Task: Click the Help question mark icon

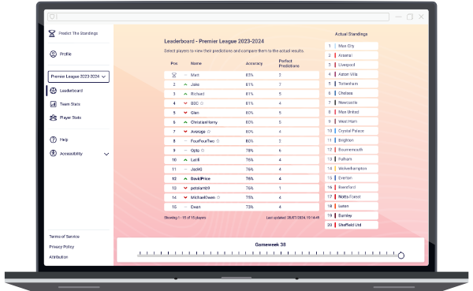Action: coord(53,140)
